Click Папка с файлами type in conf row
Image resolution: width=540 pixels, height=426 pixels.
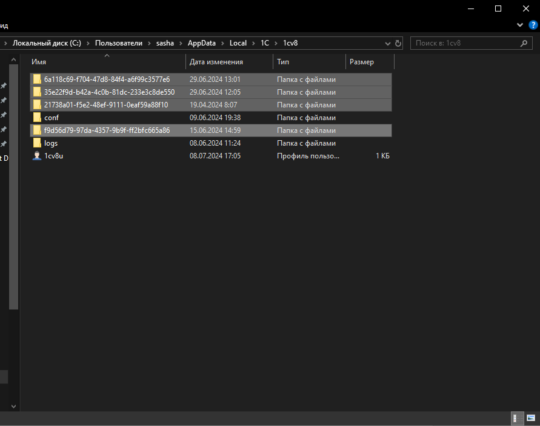[306, 118]
